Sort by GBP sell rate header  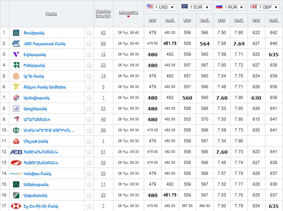coord(274,20)
